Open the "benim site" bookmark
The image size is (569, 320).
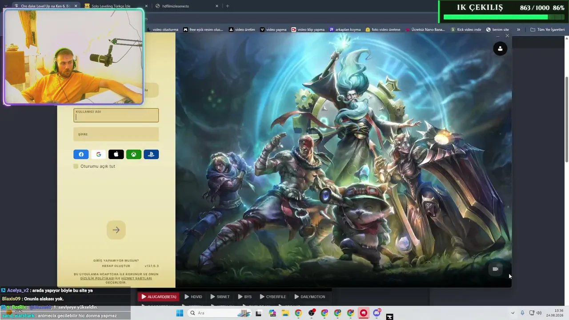497,30
